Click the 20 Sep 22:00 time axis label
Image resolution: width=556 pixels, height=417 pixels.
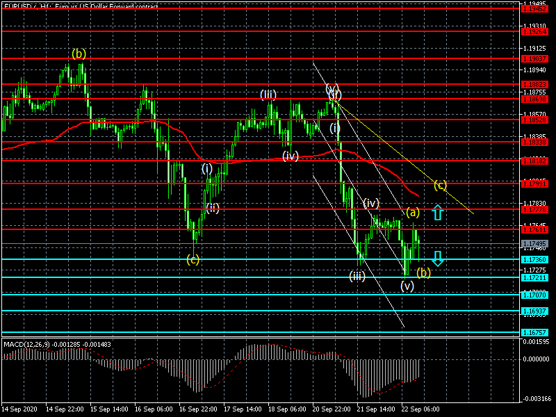tap(332, 409)
